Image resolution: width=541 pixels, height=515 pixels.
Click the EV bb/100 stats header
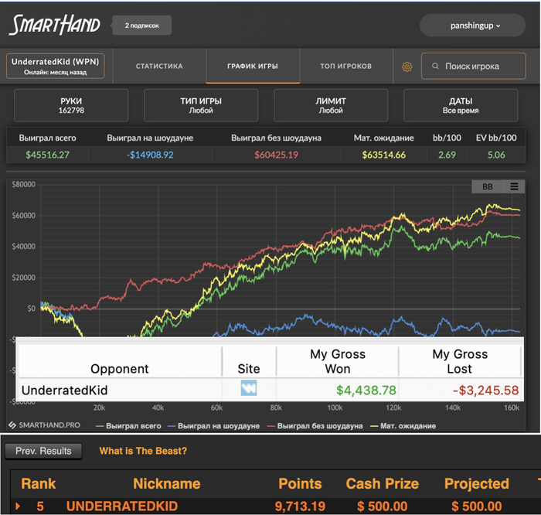click(x=496, y=138)
